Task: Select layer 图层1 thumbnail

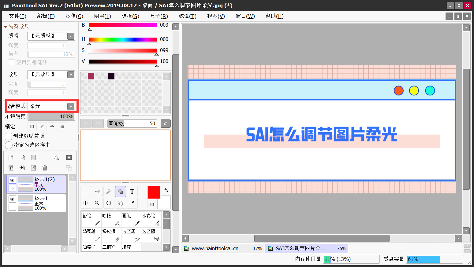Action: pos(25,203)
